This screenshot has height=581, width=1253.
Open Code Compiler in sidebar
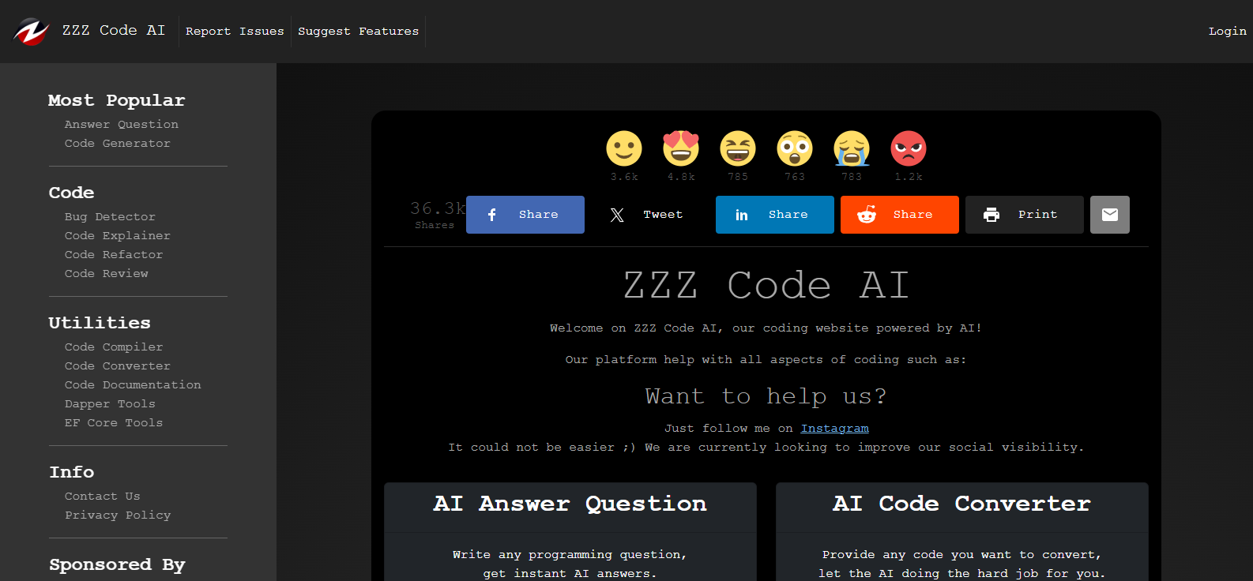pos(114,347)
